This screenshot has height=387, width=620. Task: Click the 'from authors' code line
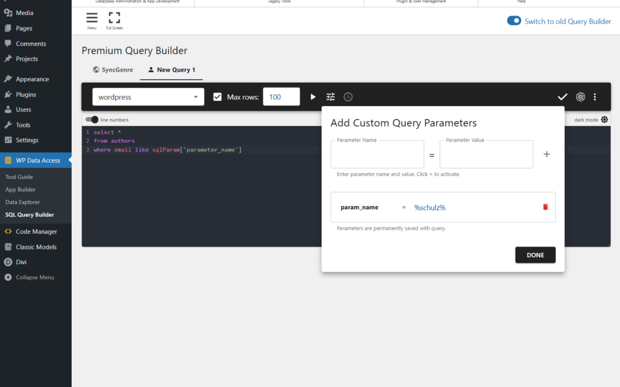click(114, 141)
